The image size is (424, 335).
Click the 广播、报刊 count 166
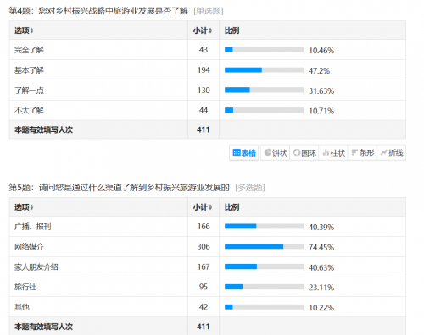[204, 227]
